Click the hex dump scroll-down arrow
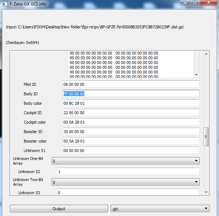Image resolution: width=219 pixels, height=216 pixels. [196, 75]
